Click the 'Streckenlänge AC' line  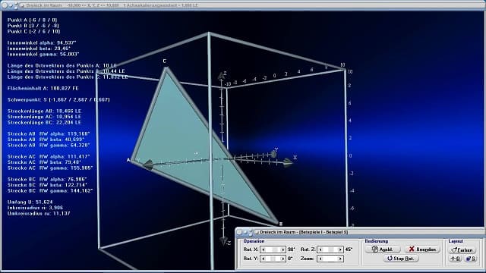click(x=44, y=117)
